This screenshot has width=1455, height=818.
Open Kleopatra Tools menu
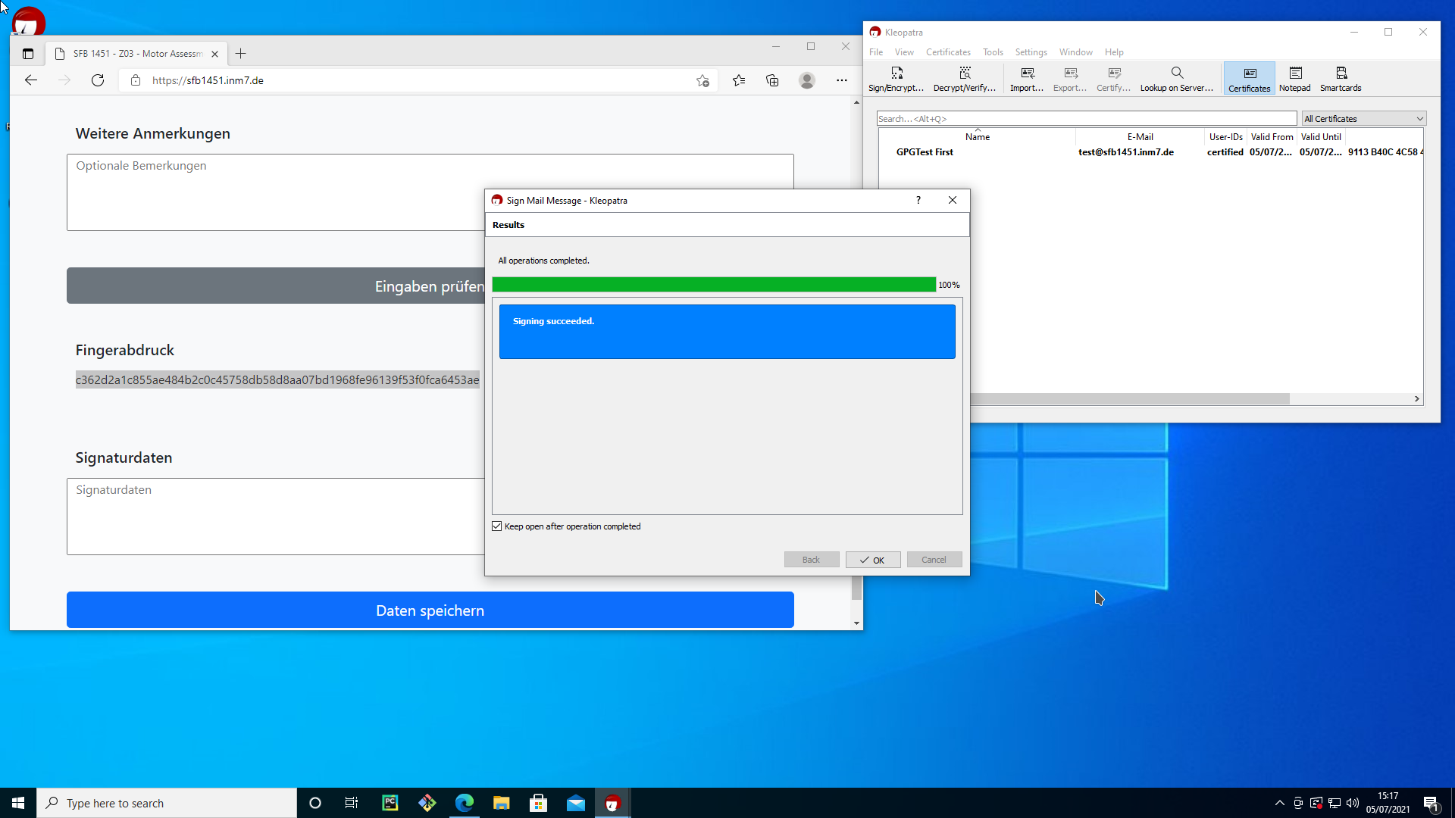[993, 52]
